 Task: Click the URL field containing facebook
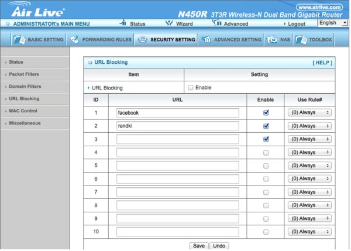pos(177,113)
